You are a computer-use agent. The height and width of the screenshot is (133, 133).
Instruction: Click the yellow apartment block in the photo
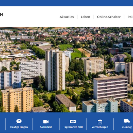click(x=17, y=99)
